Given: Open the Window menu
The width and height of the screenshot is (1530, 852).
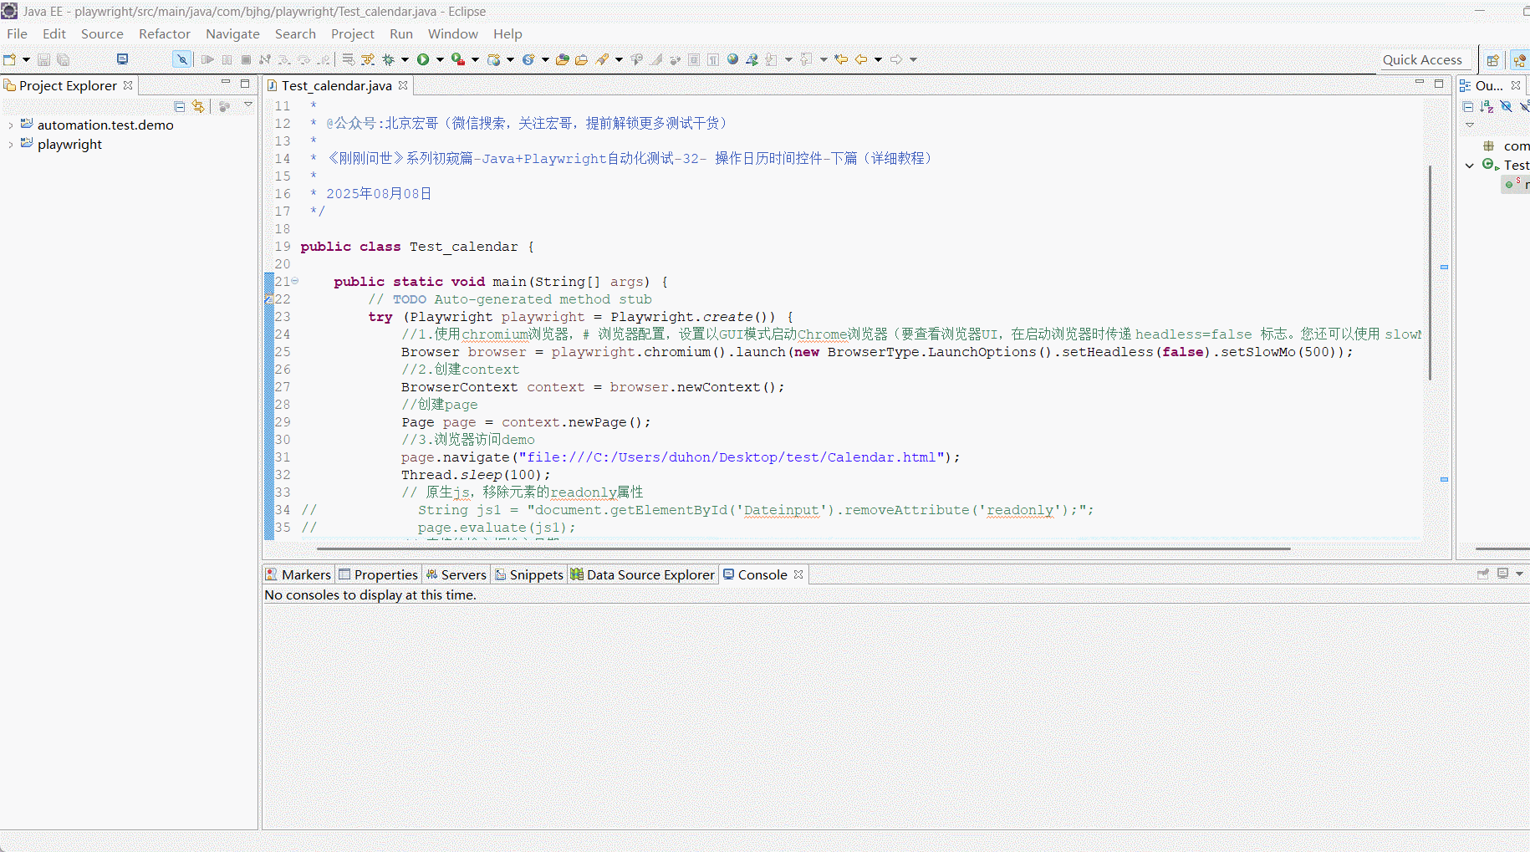Looking at the screenshot, I should [453, 33].
